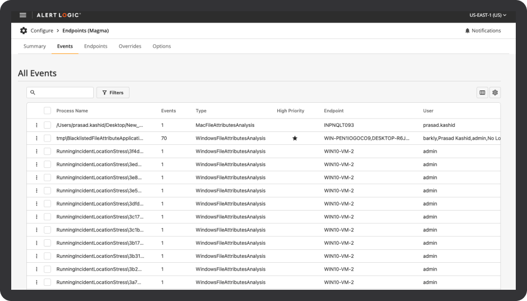Image resolution: width=527 pixels, height=301 pixels.
Task: Toggle the select-all checkbox in table header
Action: pos(47,111)
